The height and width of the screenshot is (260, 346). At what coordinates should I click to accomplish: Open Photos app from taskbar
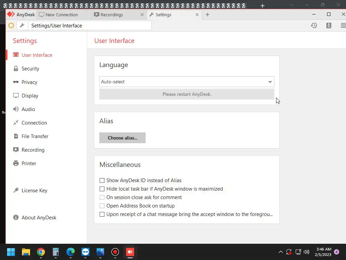pos(100,252)
